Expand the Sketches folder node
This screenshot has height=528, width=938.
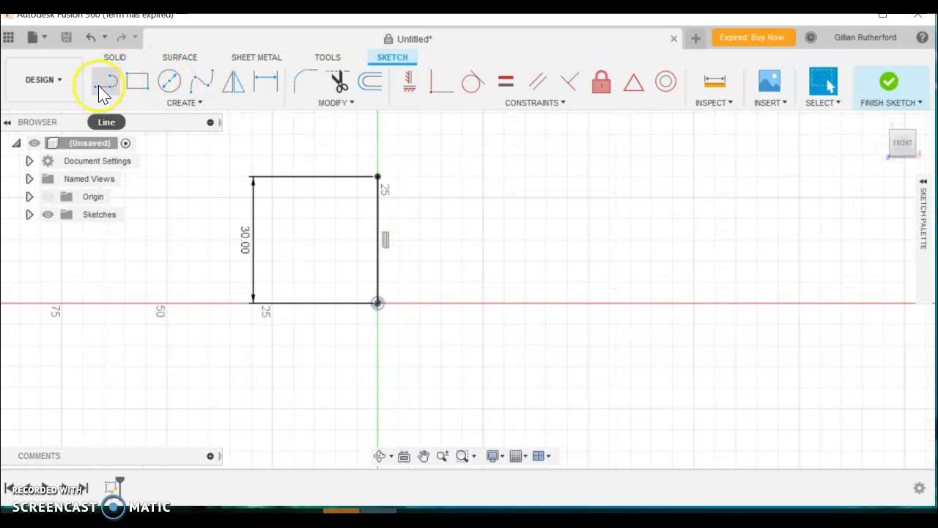[x=29, y=215]
